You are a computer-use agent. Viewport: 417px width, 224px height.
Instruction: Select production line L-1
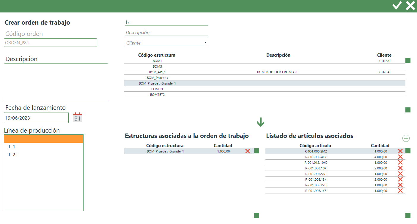coord(12,147)
